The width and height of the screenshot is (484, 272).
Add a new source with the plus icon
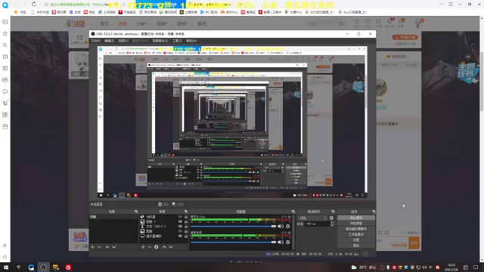pos(143,247)
